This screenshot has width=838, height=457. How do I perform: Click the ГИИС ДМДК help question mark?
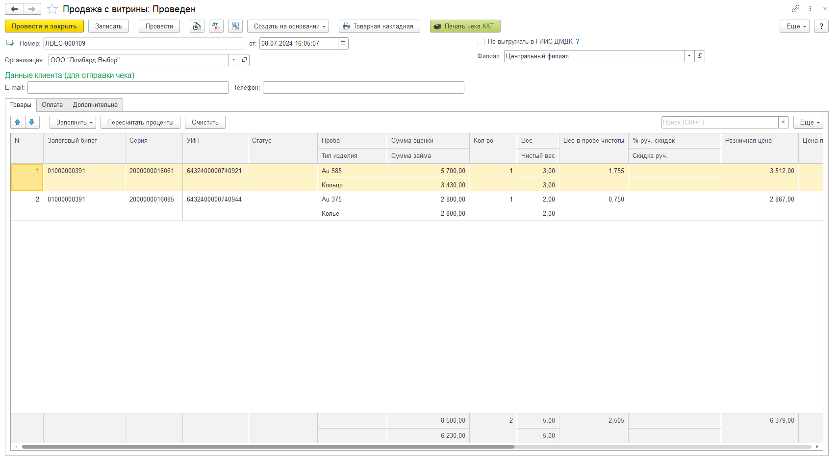point(578,41)
